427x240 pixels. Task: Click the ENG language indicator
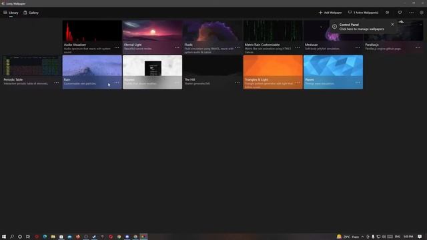pos(398,237)
